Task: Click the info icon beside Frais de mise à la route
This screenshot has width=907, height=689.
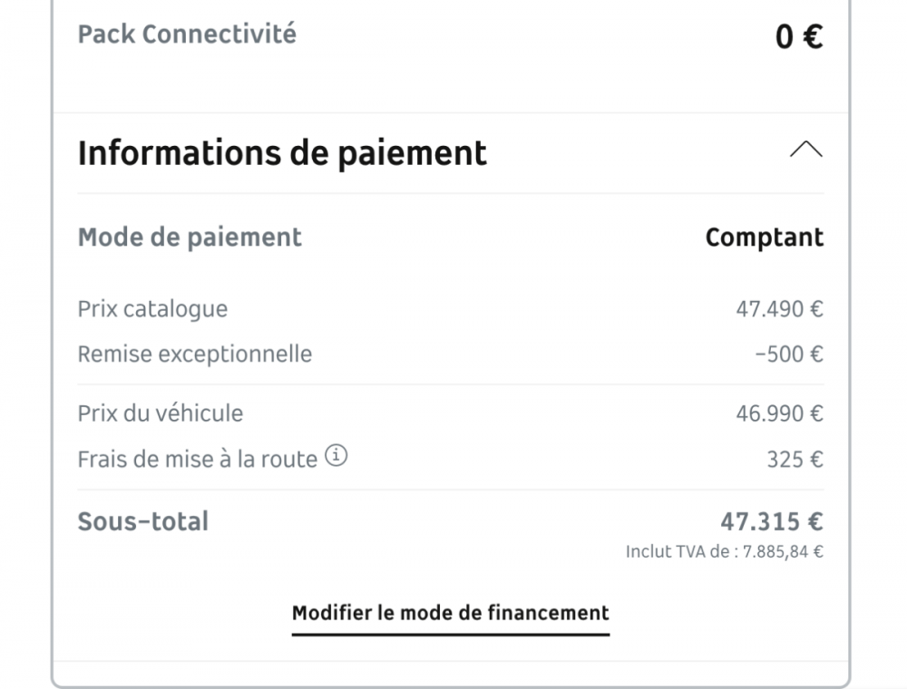Action: 336,457
